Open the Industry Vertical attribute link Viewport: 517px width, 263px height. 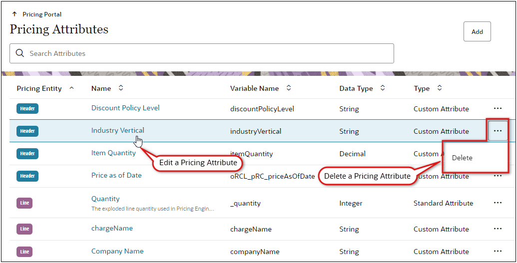(x=117, y=130)
